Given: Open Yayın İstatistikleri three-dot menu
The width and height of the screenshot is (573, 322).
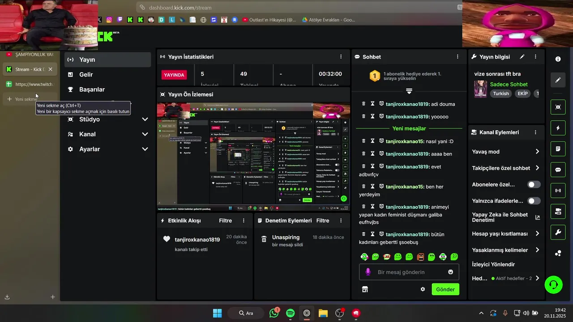Looking at the screenshot, I should tap(341, 57).
